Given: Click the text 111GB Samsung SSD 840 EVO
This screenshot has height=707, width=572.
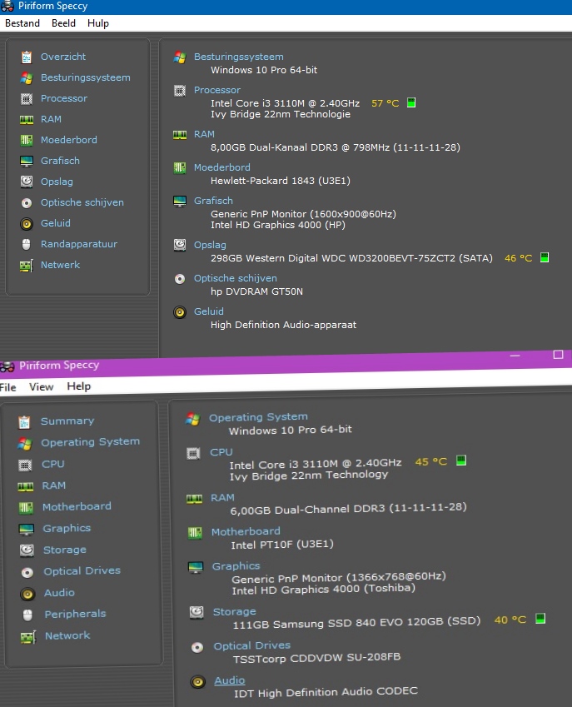Looking at the screenshot, I should click(x=318, y=623).
